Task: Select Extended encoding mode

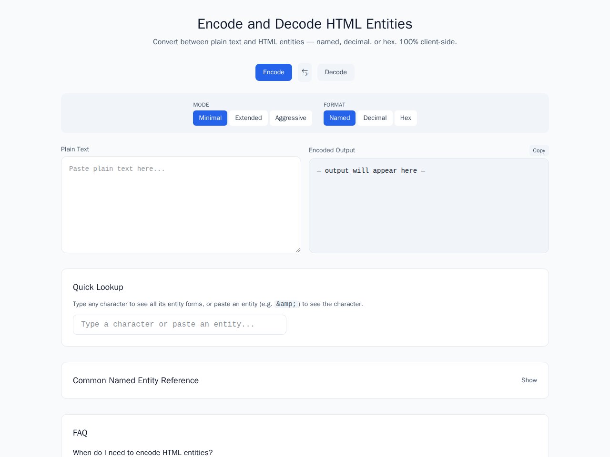Action: (x=248, y=118)
